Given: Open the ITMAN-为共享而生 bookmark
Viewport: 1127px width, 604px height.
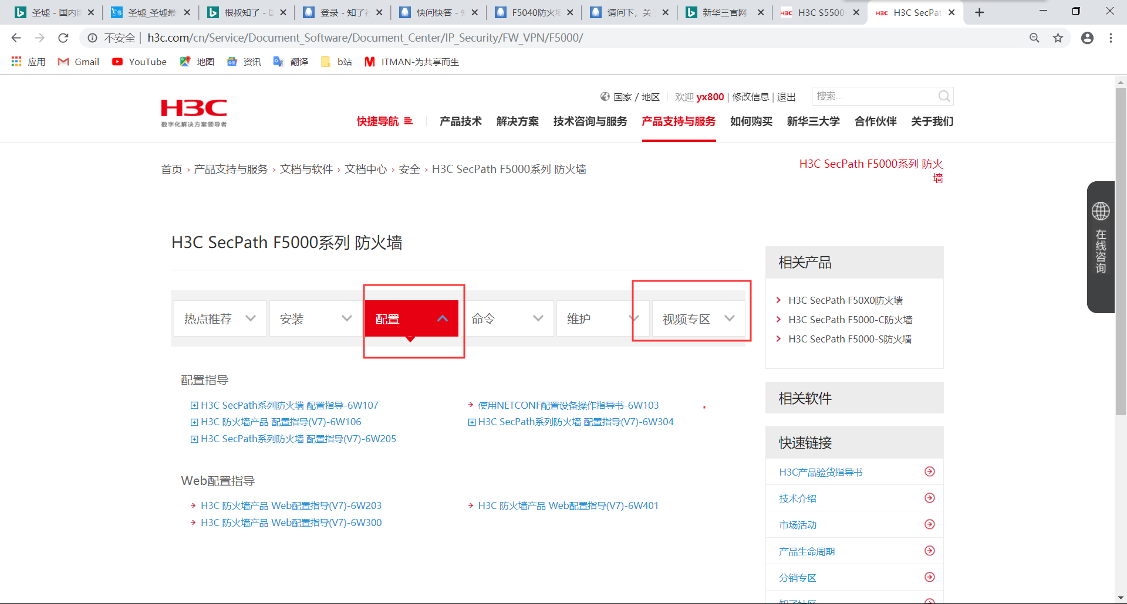Looking at the screenshot, I should (411, 62).
